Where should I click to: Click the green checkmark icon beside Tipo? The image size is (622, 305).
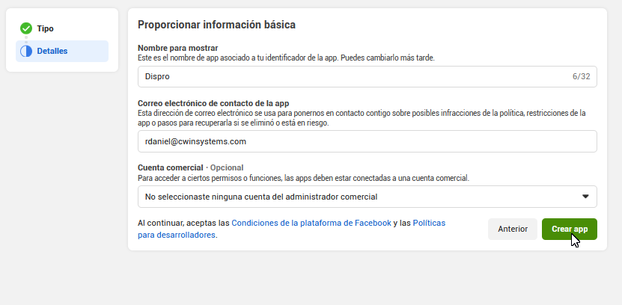click(x=26, y=28)
